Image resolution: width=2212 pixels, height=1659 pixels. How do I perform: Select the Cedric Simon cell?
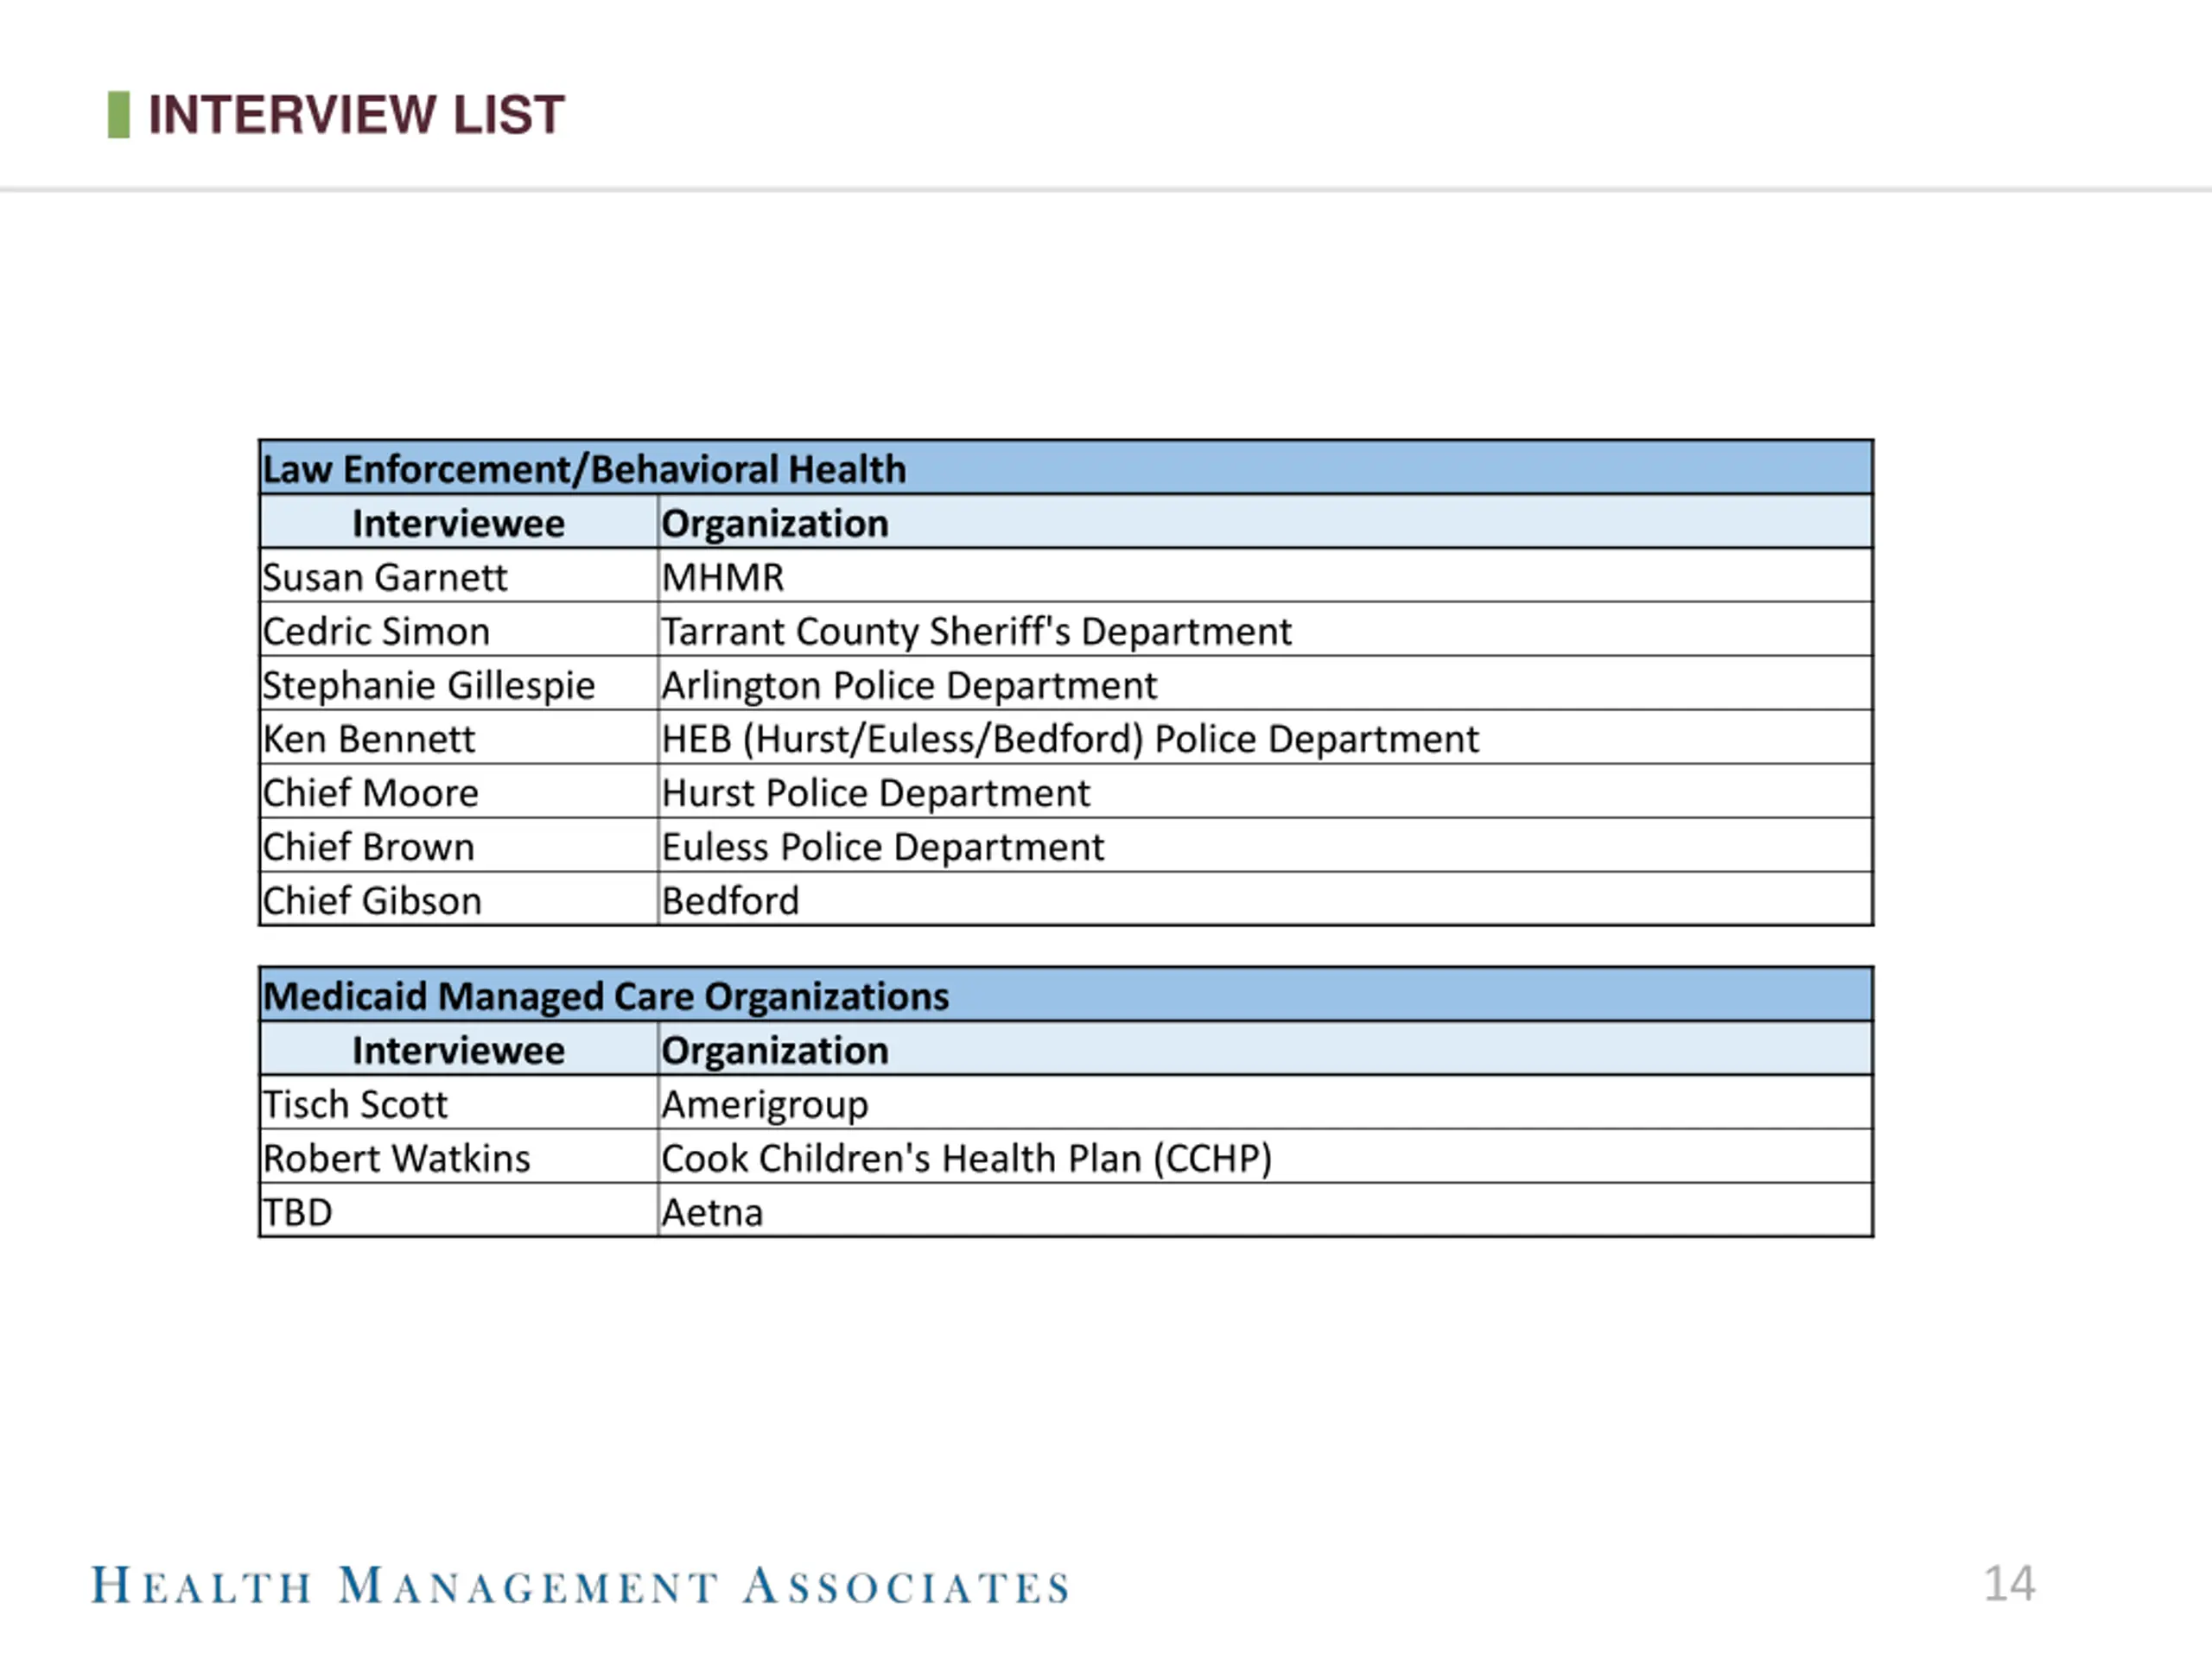[x=459, y=631]
